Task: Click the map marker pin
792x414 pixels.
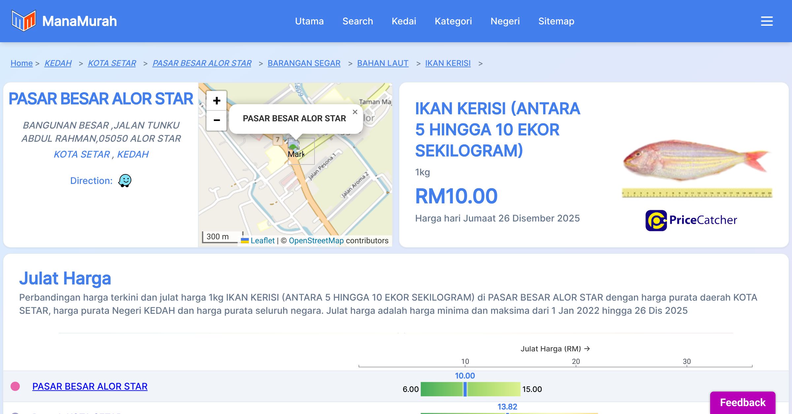Action: coord(293,144)
